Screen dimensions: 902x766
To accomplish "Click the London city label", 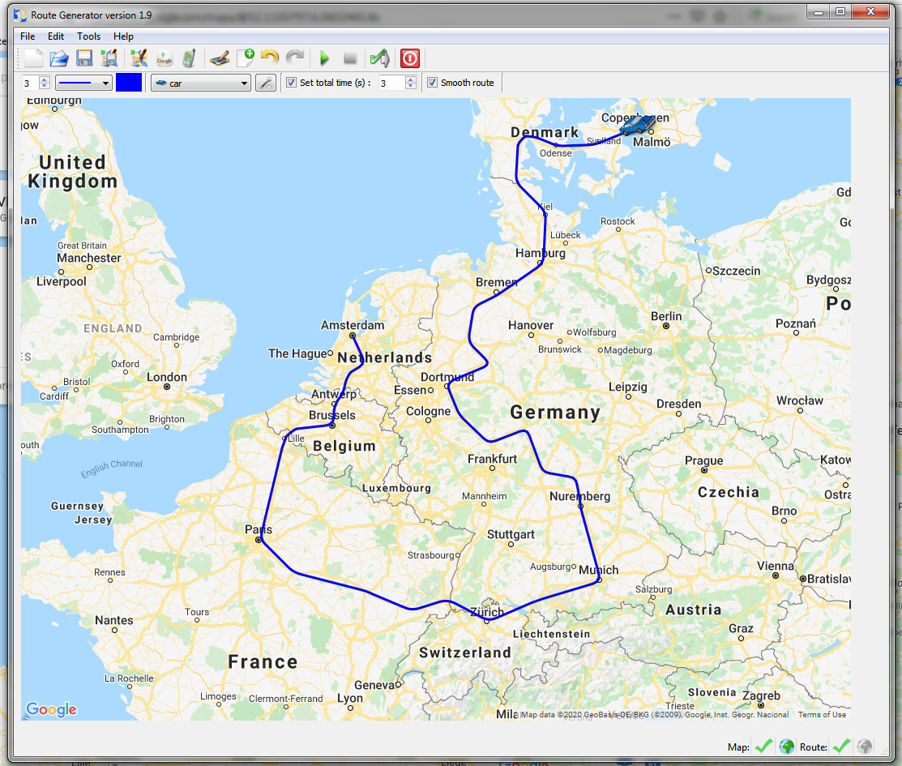I will (x=167, y=377).
